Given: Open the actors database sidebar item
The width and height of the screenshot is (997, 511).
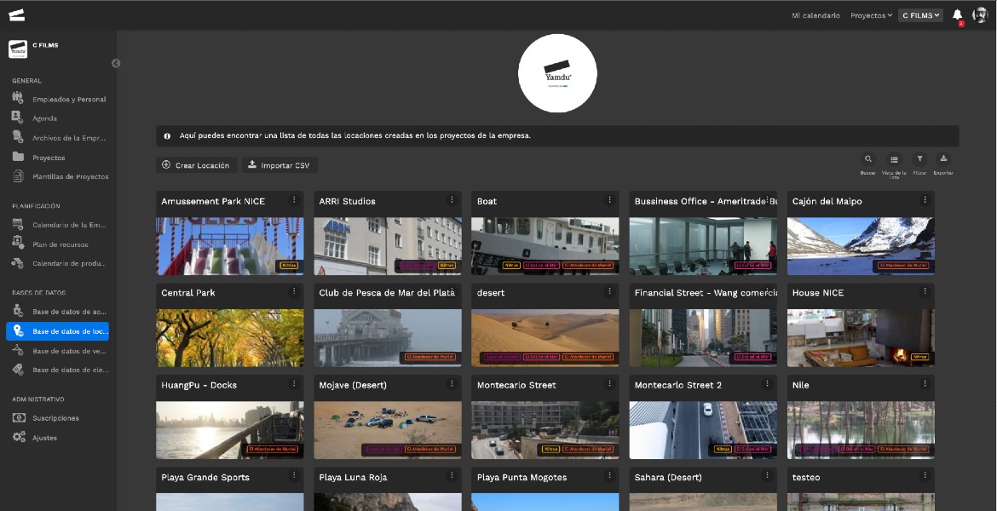Looking at the screenshot, I should [59, 312].
